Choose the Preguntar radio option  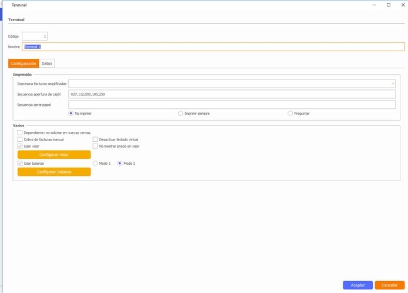(290, 113)
